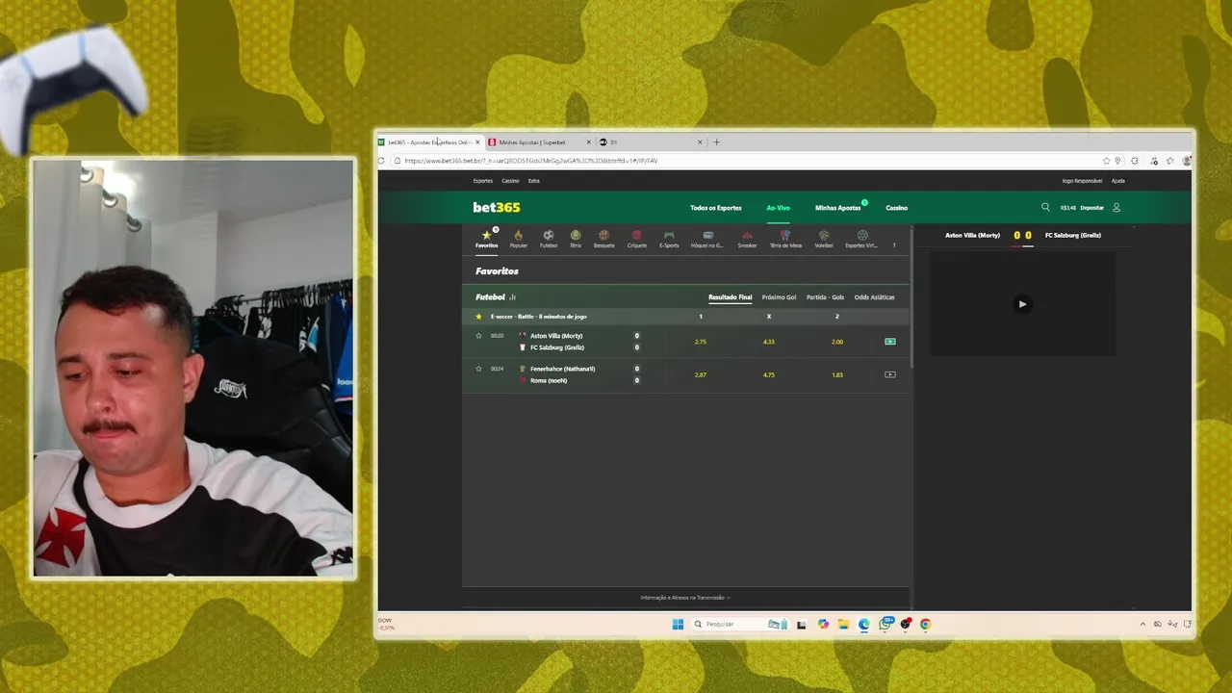Select the Hóquei no Gelo category icon
This screenshot has height=693, width=1232.
pyautogui.click(x=707, y=239)
